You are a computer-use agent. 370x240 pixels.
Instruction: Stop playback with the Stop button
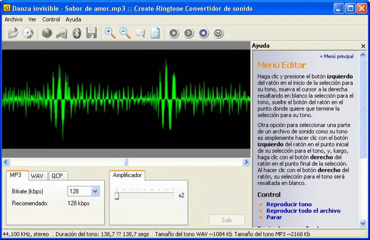(203, 33)
